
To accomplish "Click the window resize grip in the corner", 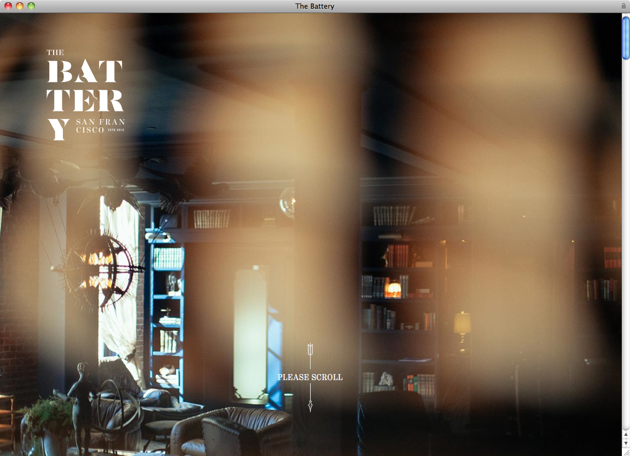I will click(626, 452).
